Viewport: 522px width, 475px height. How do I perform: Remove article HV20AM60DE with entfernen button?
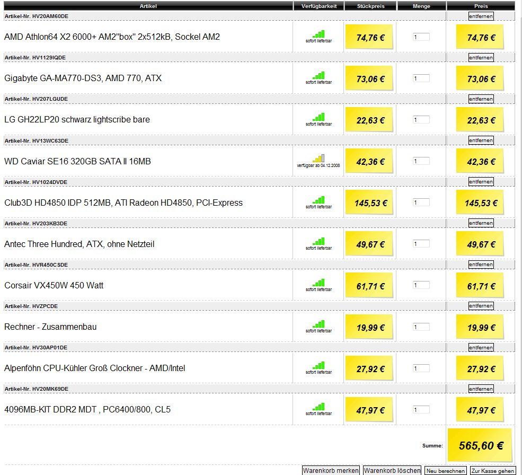(481, 16)
